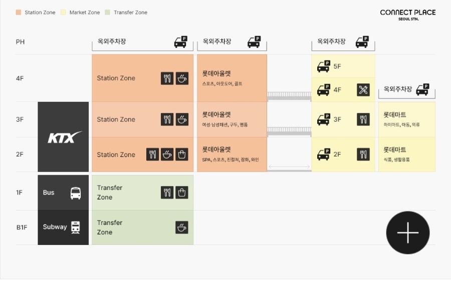Select 3F 롯데아울렛 fashion block

pyautogui.click(x=232, y=119)
